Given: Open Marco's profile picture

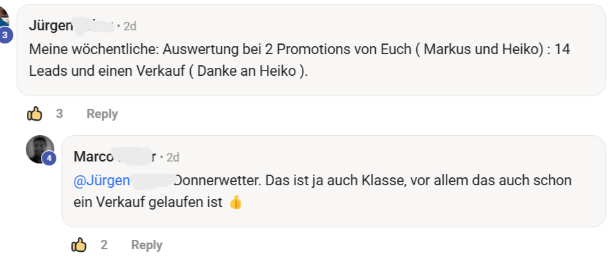Looking at the screenshot, I should click(40, 150).
